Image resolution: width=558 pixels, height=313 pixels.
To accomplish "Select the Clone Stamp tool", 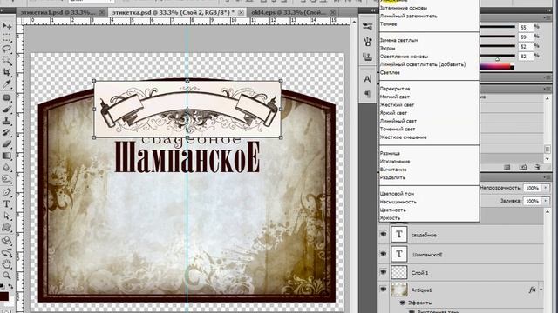I will pyautogui.click(x=7, y=121).
